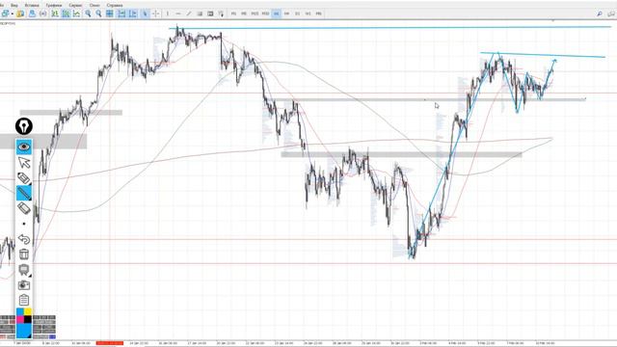
Task: Switch to W1 timeframe
Action: tap(308, 13)
